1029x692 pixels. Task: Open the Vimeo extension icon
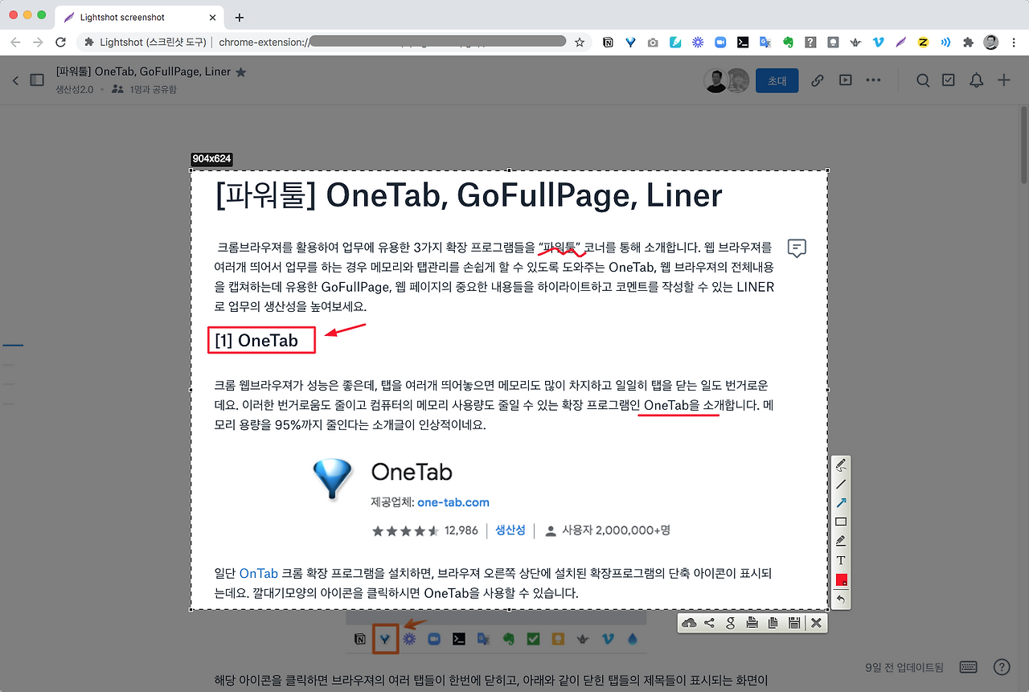pos(879,42)
